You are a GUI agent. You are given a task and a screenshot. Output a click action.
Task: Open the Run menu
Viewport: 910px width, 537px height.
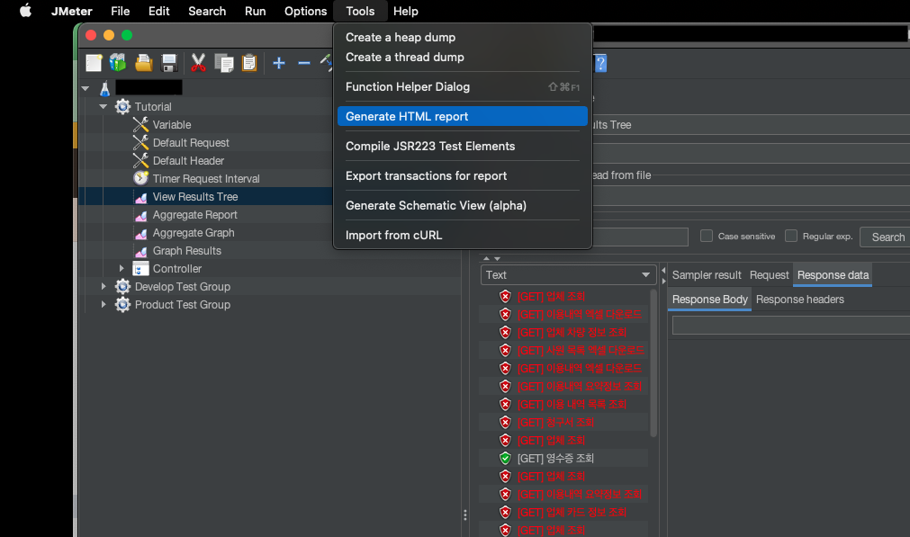[x=256, y=11]
